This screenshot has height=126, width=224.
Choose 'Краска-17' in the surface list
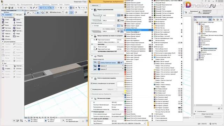pyautogui.click(x=139, y=95)
